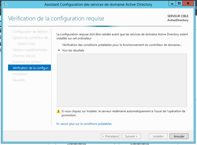Click the Installer button
Viewport: 197px width, 145px height.
[x=158, y=136]
